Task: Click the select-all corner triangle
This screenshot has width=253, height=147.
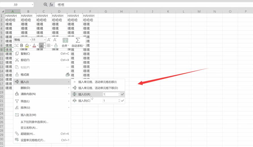Action: click(x=3, y=11)
